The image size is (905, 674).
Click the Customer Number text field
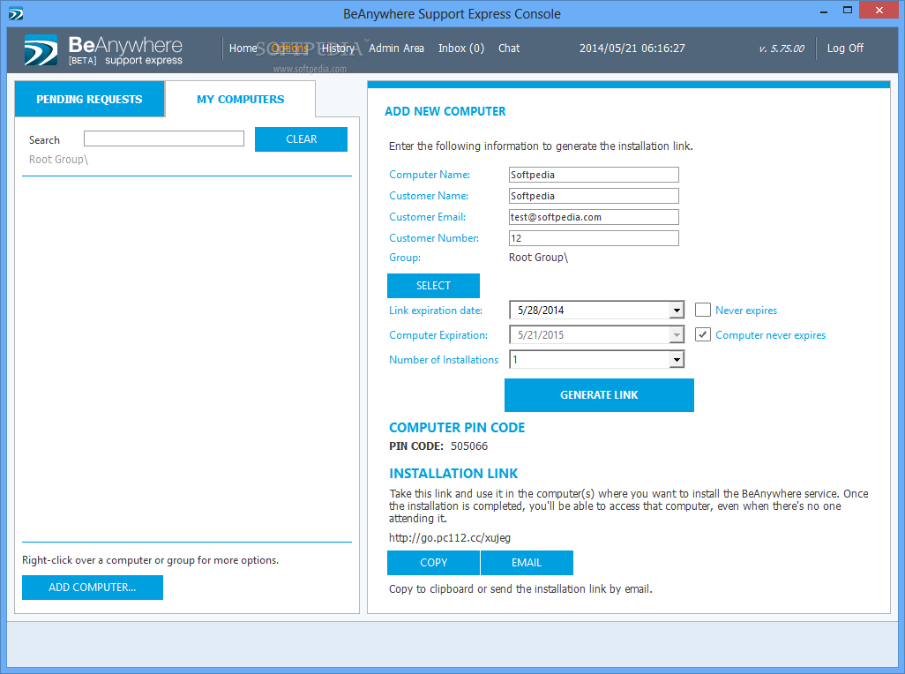tap(594, 238)
